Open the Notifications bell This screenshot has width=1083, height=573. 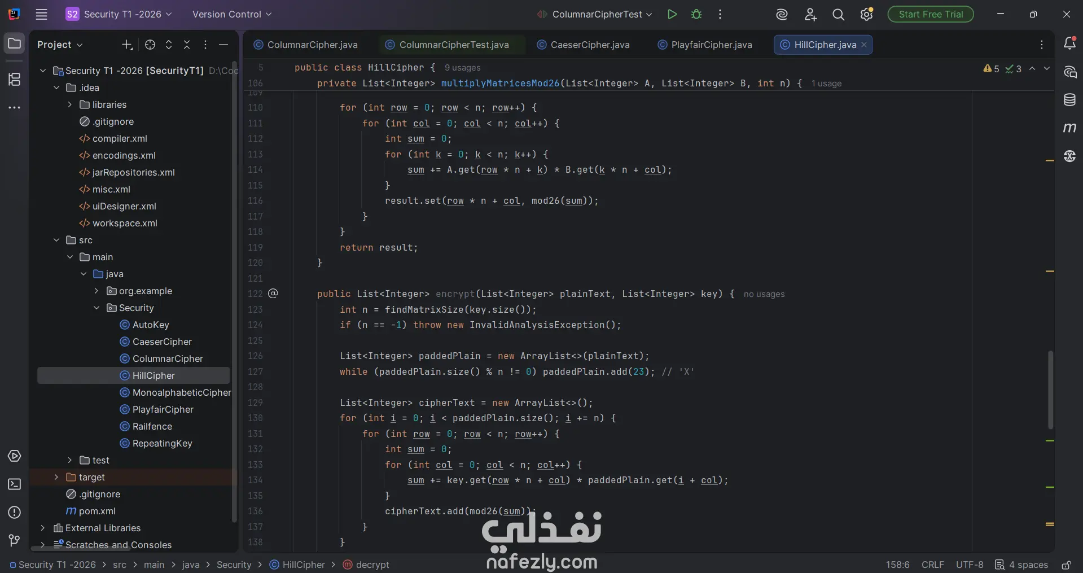[x=1069, y=43]
